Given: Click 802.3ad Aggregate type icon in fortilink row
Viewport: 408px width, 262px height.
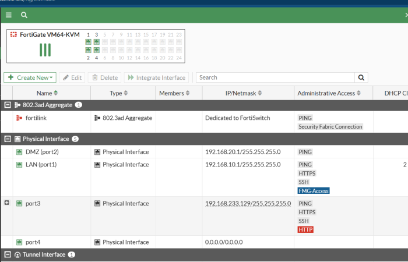Looking at the screenshot, I should [97, 118].
